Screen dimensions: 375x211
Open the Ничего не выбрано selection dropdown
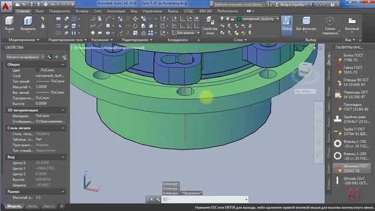25,57
